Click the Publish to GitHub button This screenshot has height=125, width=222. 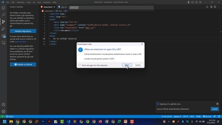pyautogui.click(x=23, y=65)
